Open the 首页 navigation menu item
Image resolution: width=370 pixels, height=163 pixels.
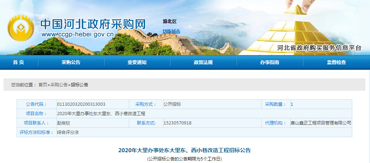pyautogui.click(x=18, y=62)
